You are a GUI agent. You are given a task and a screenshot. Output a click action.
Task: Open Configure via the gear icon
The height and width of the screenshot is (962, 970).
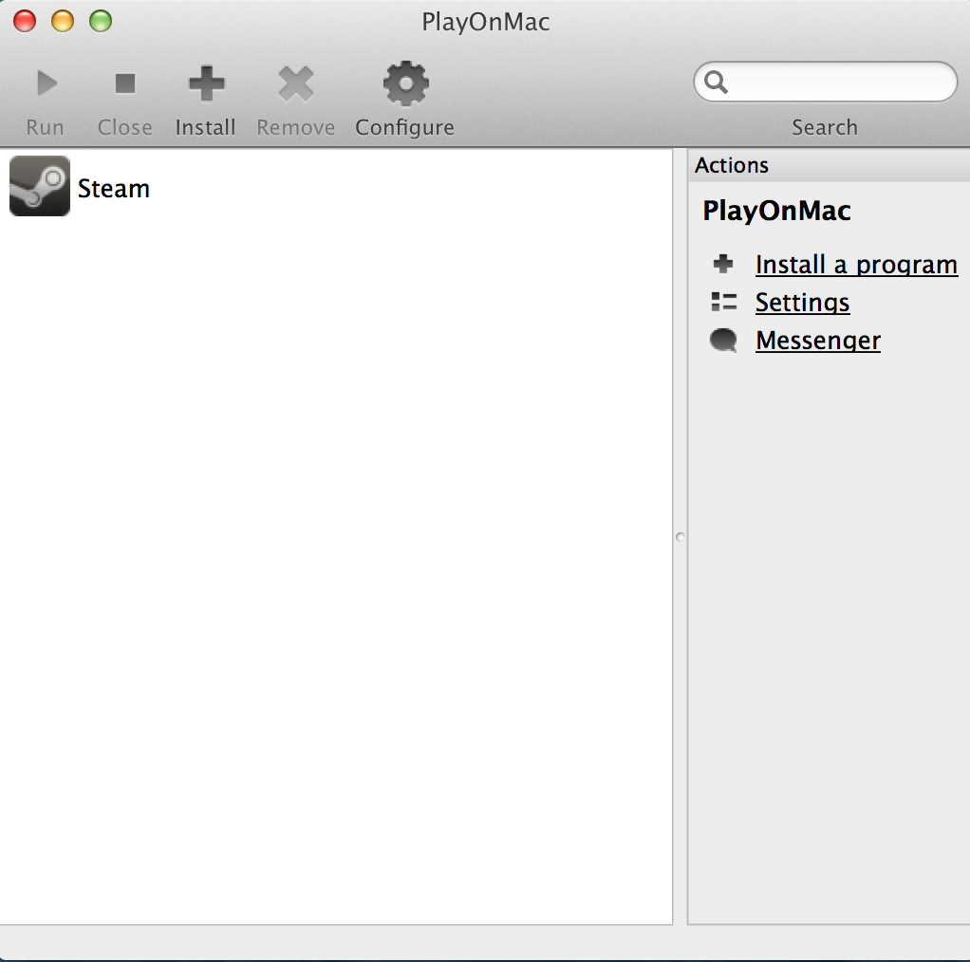click(x=405, y=83)
